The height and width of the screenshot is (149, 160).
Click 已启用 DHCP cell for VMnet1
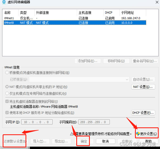click(x=110, y=18)
